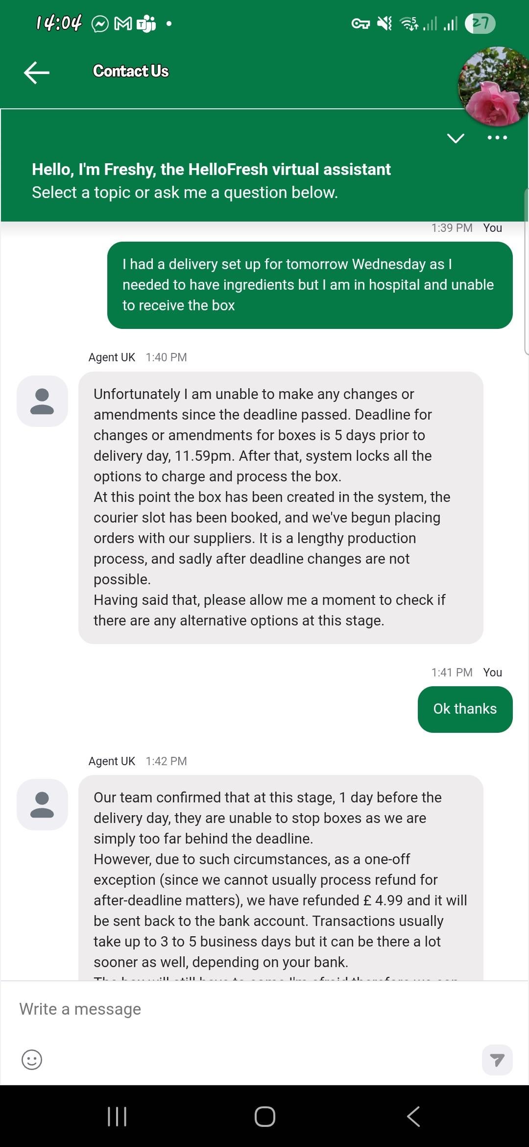
Task: Tap the battery indicator in status bar
Action: [x=480, y=23]
